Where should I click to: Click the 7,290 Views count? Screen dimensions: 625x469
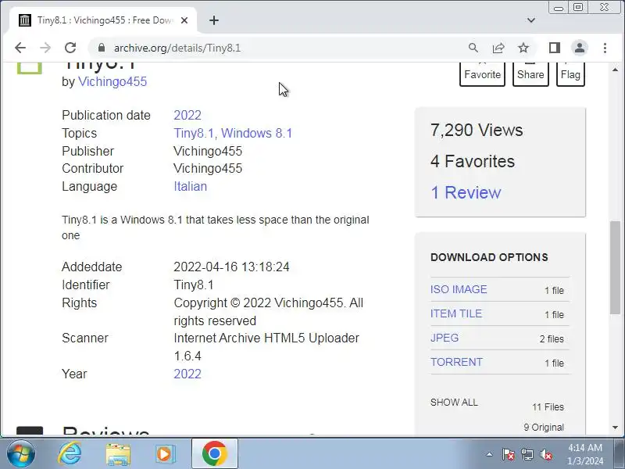(477, 130)
